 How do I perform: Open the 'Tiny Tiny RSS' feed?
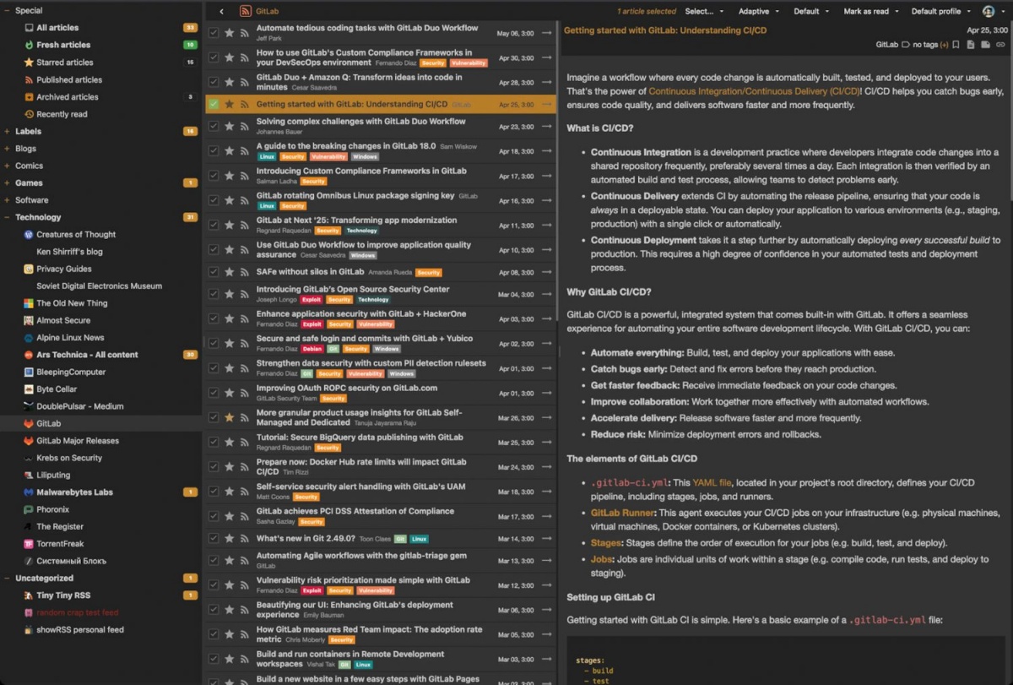[x=63, y=595]
